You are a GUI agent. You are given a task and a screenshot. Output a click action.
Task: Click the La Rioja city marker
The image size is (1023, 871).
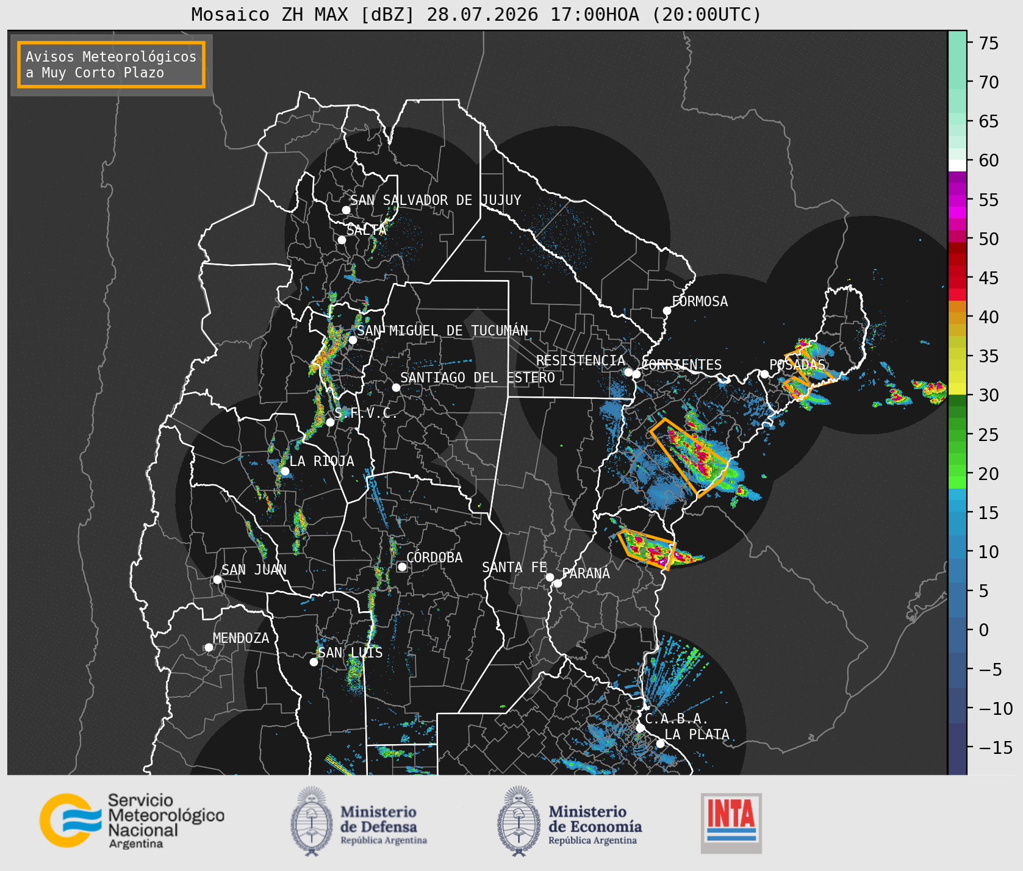pyautogui.click(x=285, y=471)
